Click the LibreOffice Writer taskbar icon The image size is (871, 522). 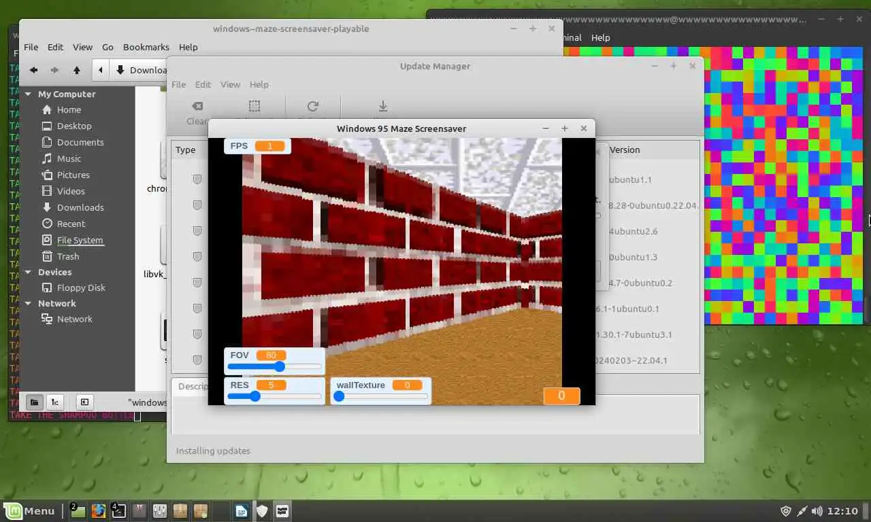(x=242, y=510)
